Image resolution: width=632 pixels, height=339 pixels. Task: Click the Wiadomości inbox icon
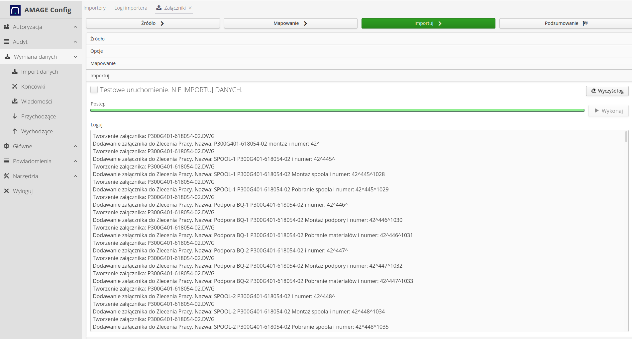coord(15,102)
